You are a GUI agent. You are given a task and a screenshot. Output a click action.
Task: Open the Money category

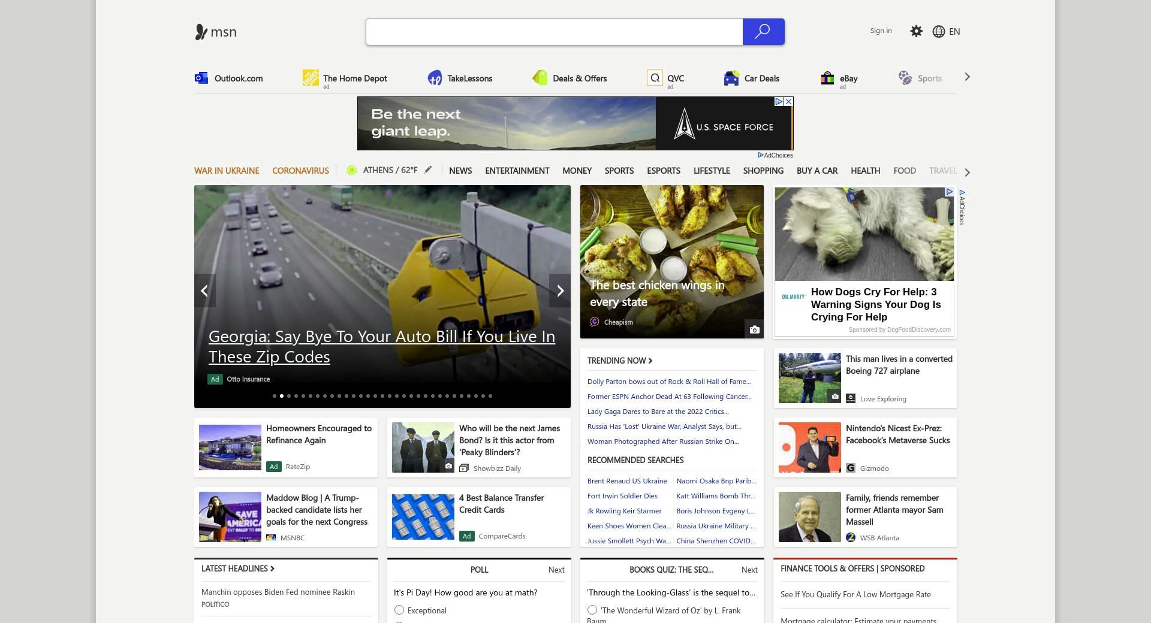pos(577,171)
